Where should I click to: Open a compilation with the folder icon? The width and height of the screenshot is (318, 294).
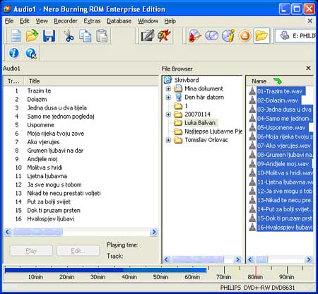tap(32, 36)
